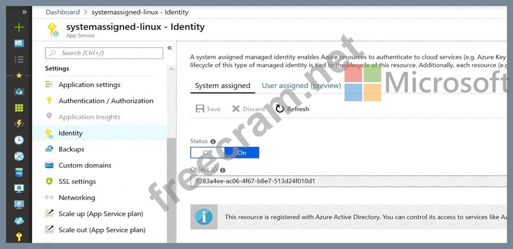Open All services list icon
Screen dimensions: 513x249
19,60
